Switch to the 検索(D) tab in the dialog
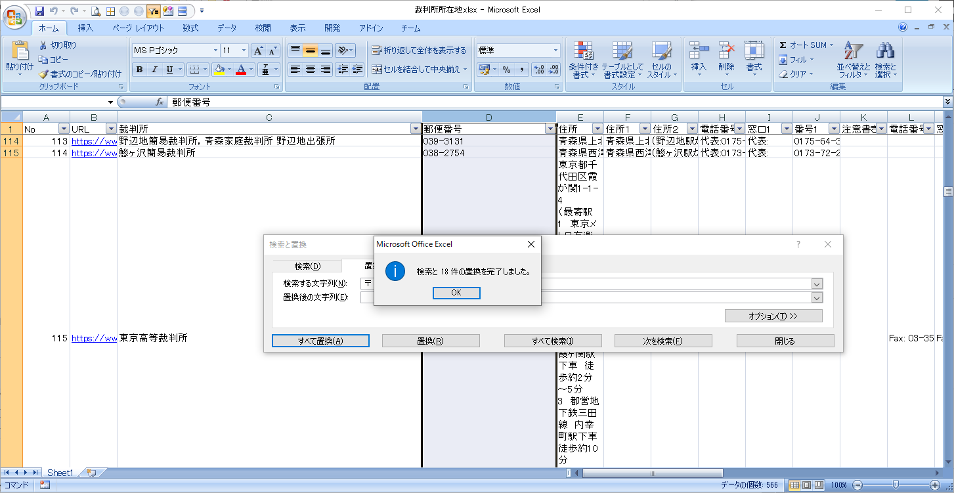The width and height of the screenshot is (954, 493). point(307,266)
